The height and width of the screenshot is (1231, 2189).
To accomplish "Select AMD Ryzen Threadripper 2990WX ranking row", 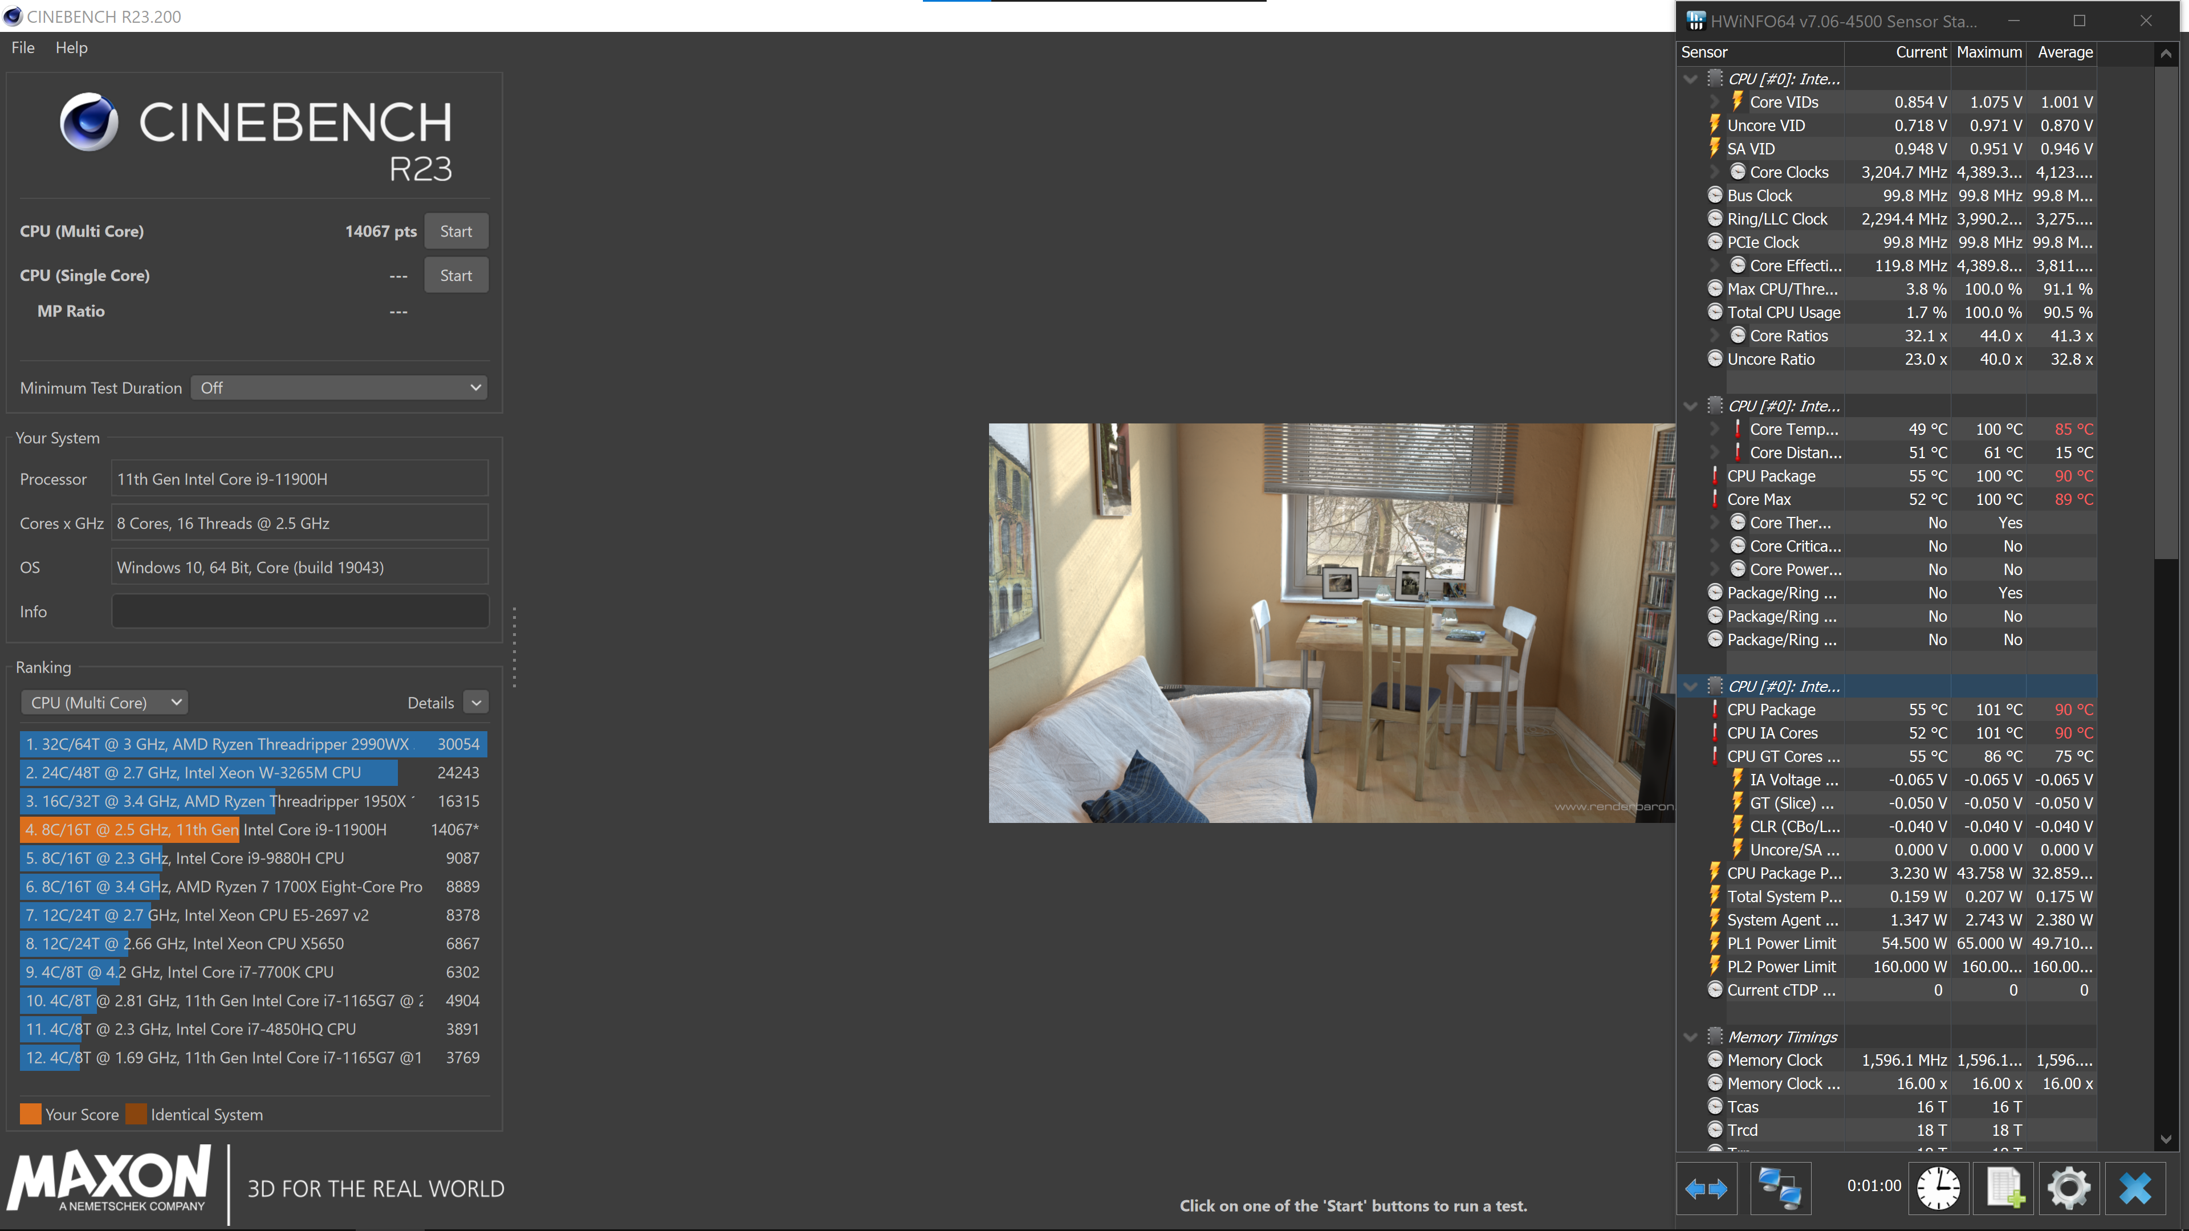I will (x=253, y=744).
